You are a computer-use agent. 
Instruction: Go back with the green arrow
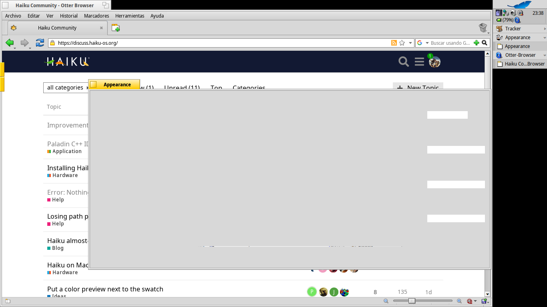pyautogui.click(x=10, y=43)
